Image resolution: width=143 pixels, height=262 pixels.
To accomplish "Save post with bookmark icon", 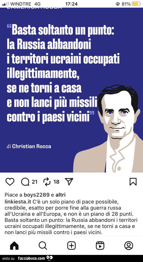I will [133, 182].
